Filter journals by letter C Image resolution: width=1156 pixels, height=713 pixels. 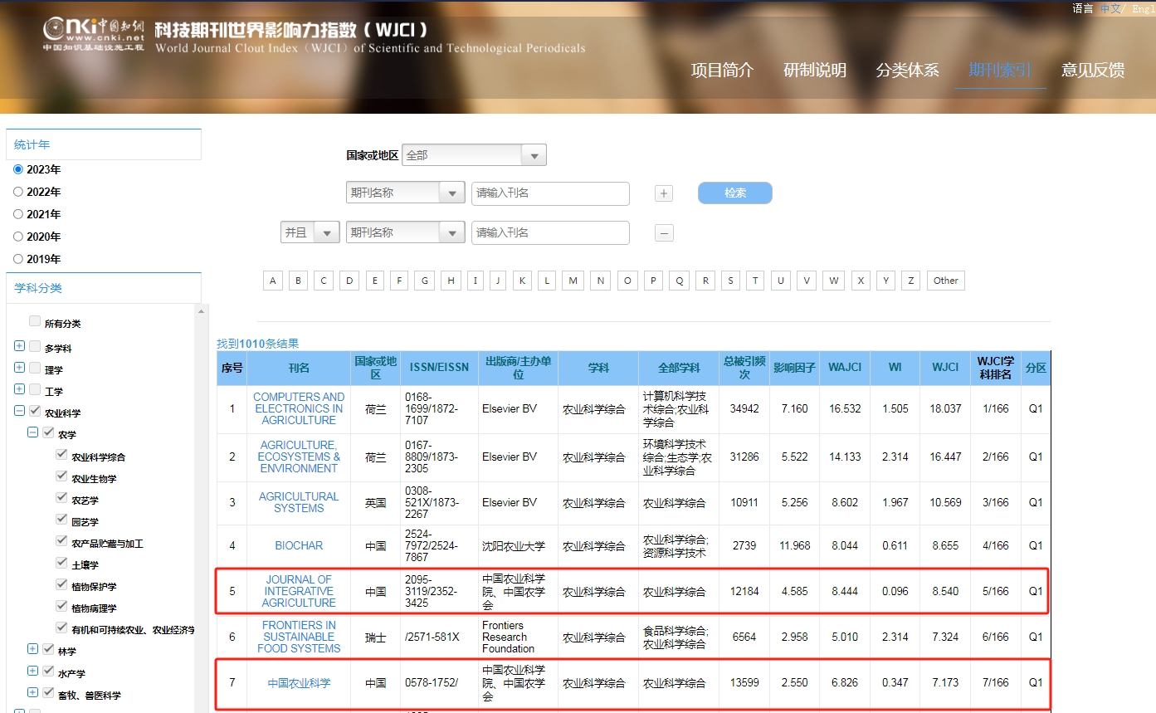coord(324,281)
